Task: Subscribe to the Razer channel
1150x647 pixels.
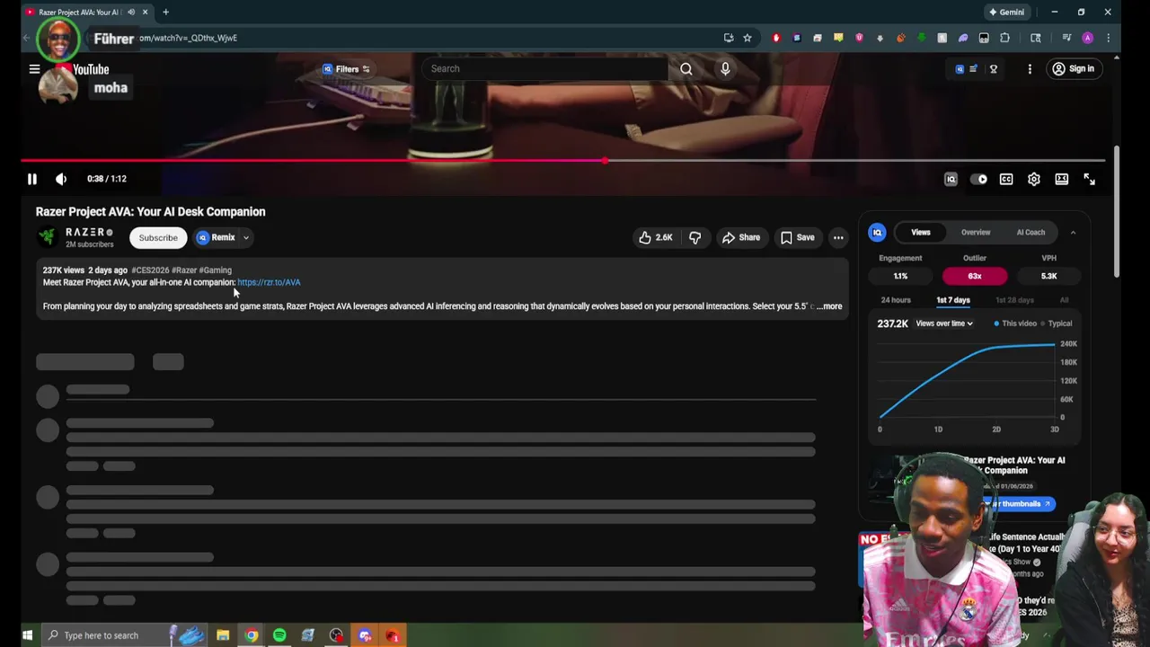Action: (x=158, y=237)
